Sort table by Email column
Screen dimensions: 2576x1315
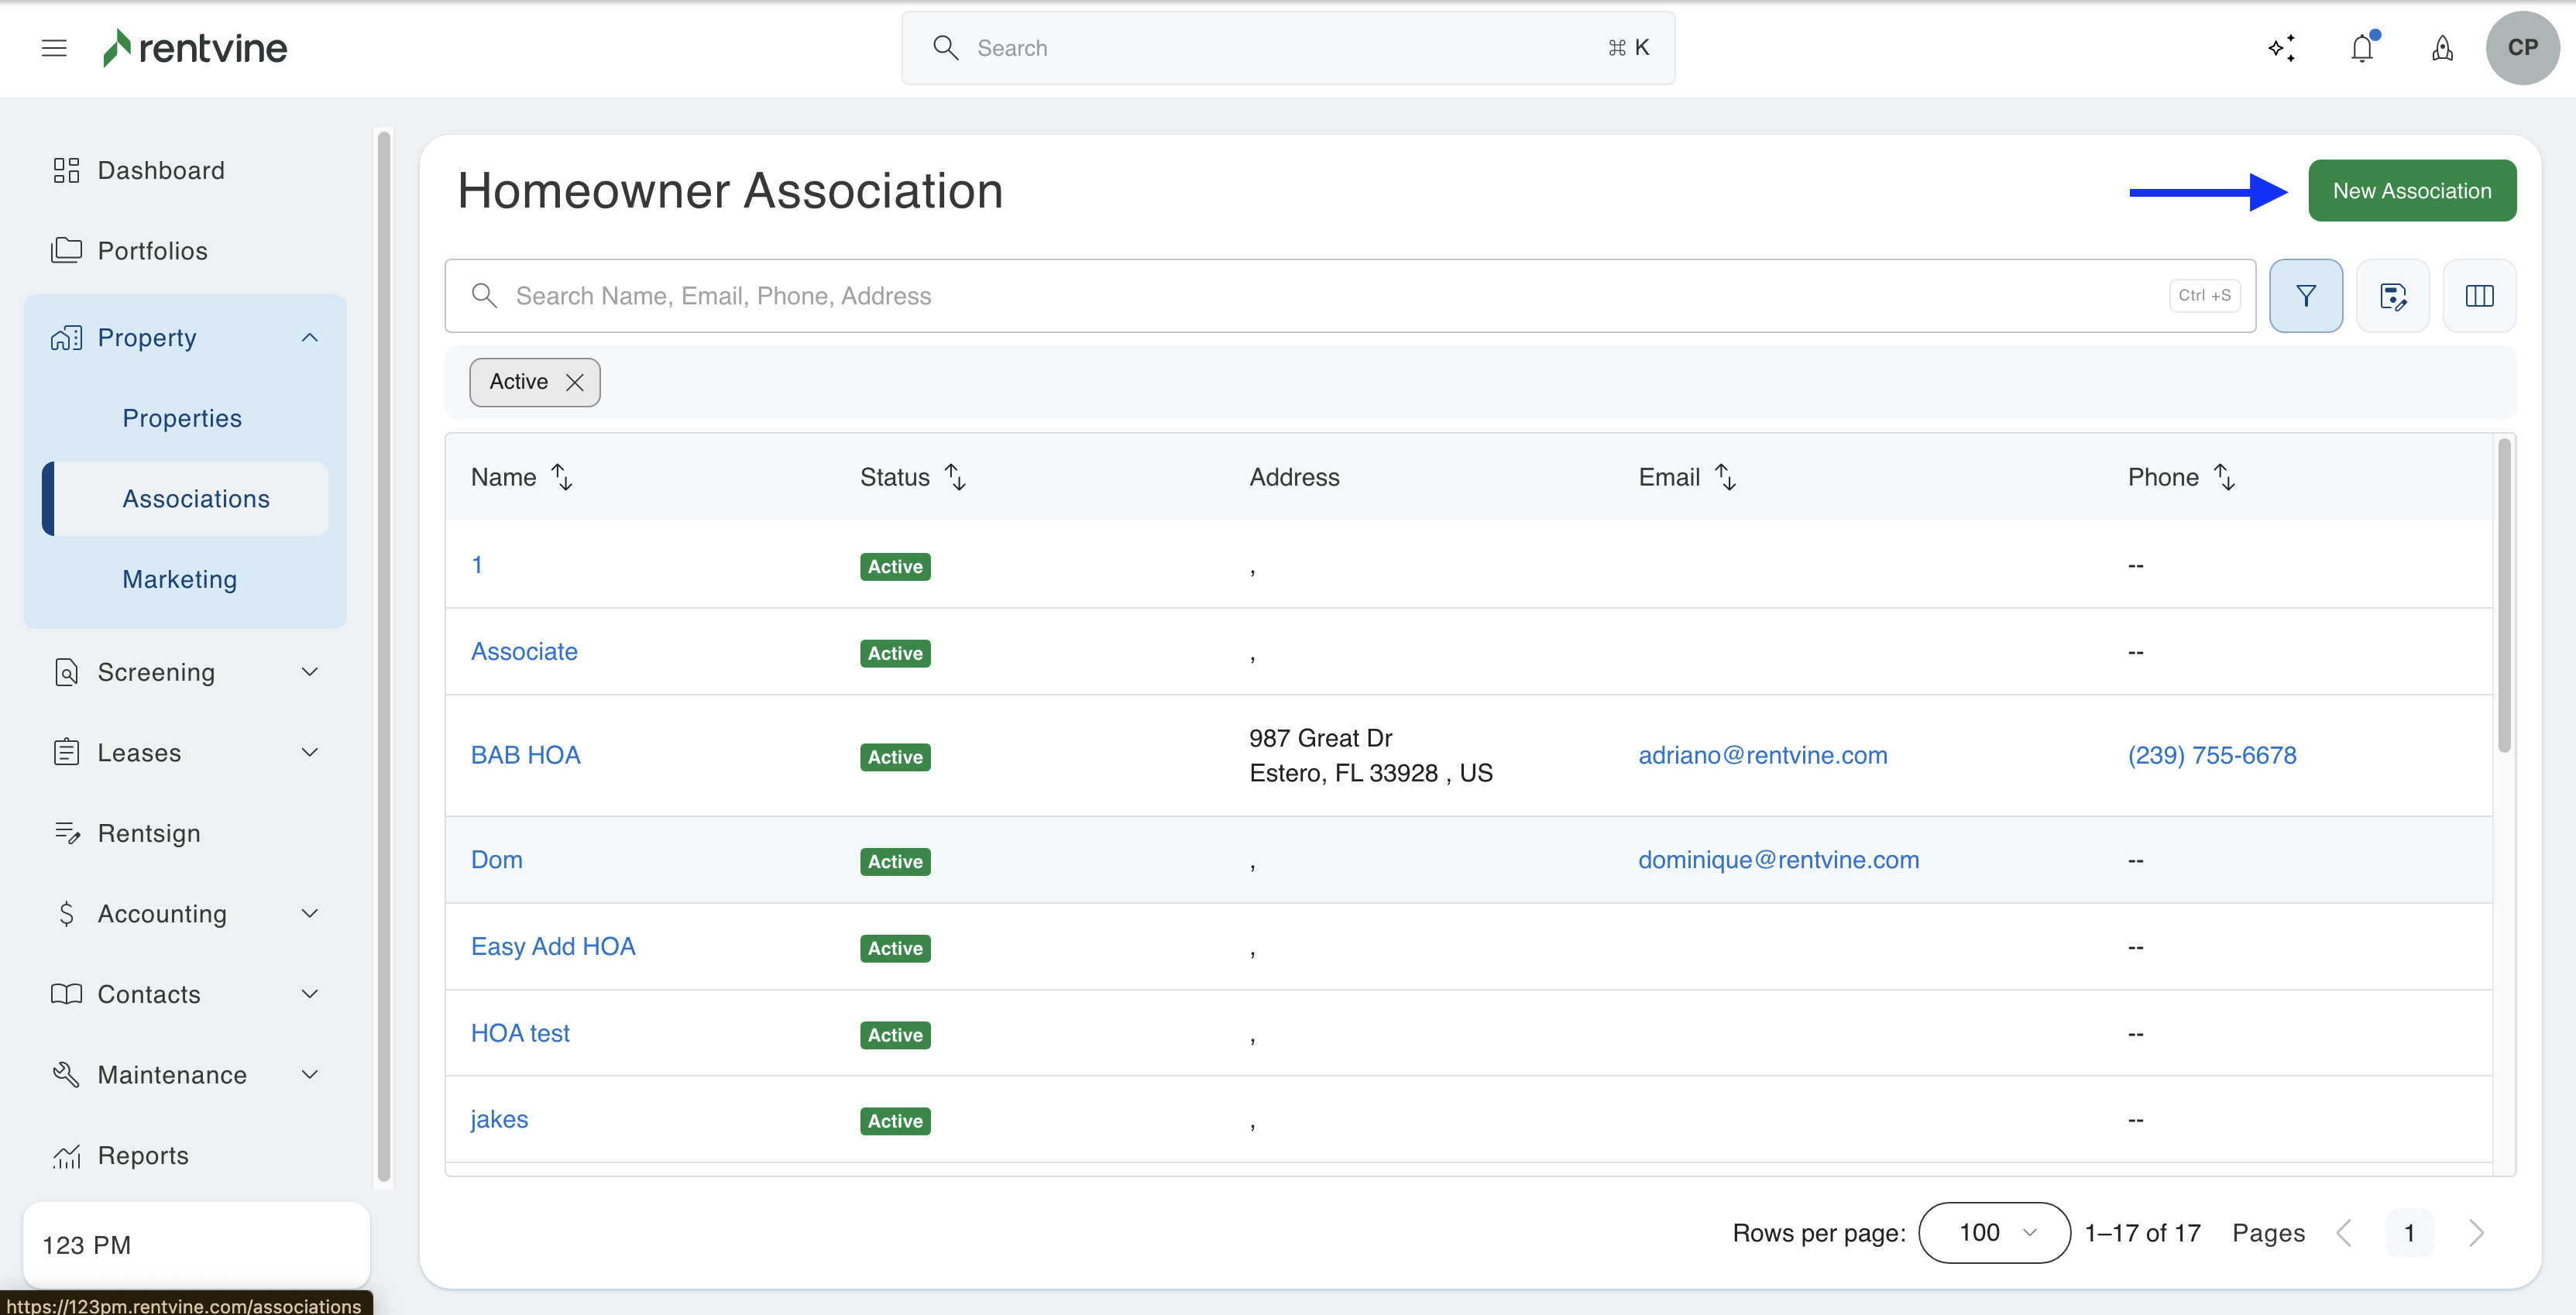coord(1725,477)
